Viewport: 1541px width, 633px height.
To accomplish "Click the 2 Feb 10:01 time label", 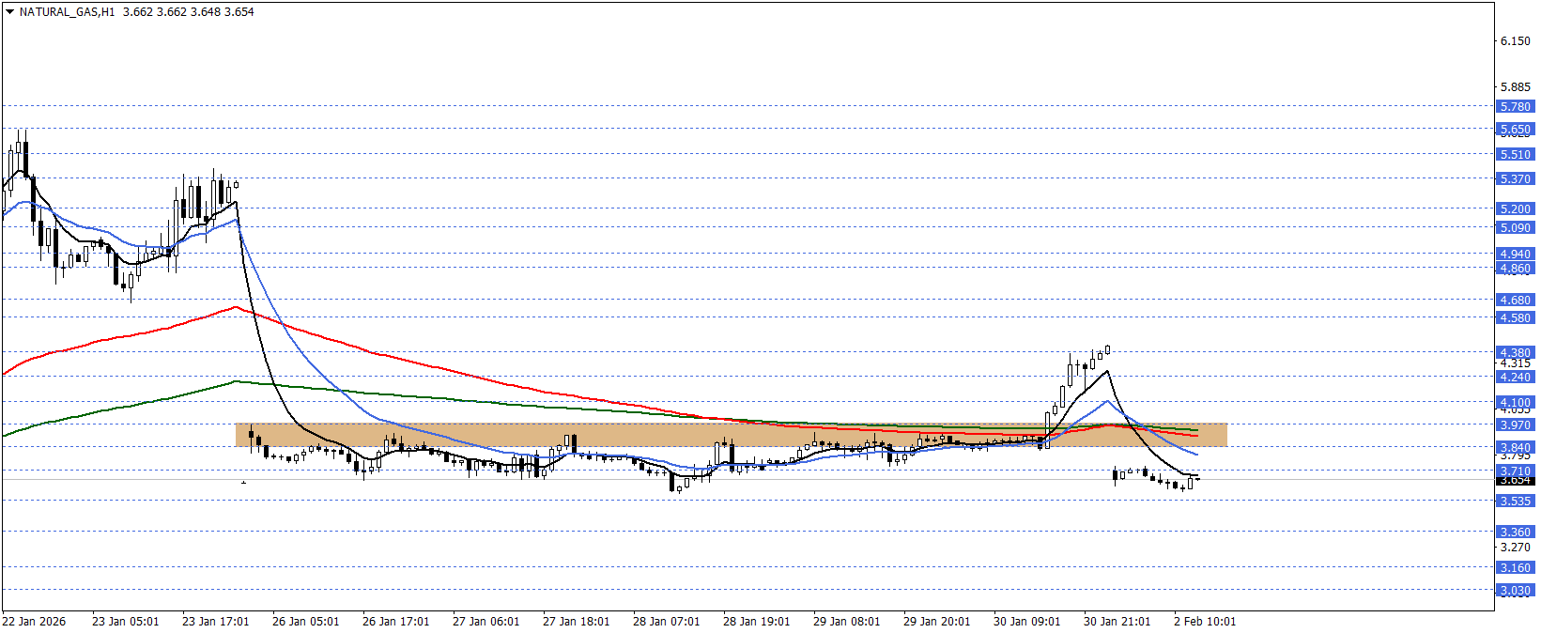I will tap(1205, 622).
